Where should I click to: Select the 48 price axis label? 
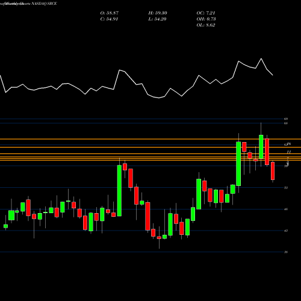point(286,209)
